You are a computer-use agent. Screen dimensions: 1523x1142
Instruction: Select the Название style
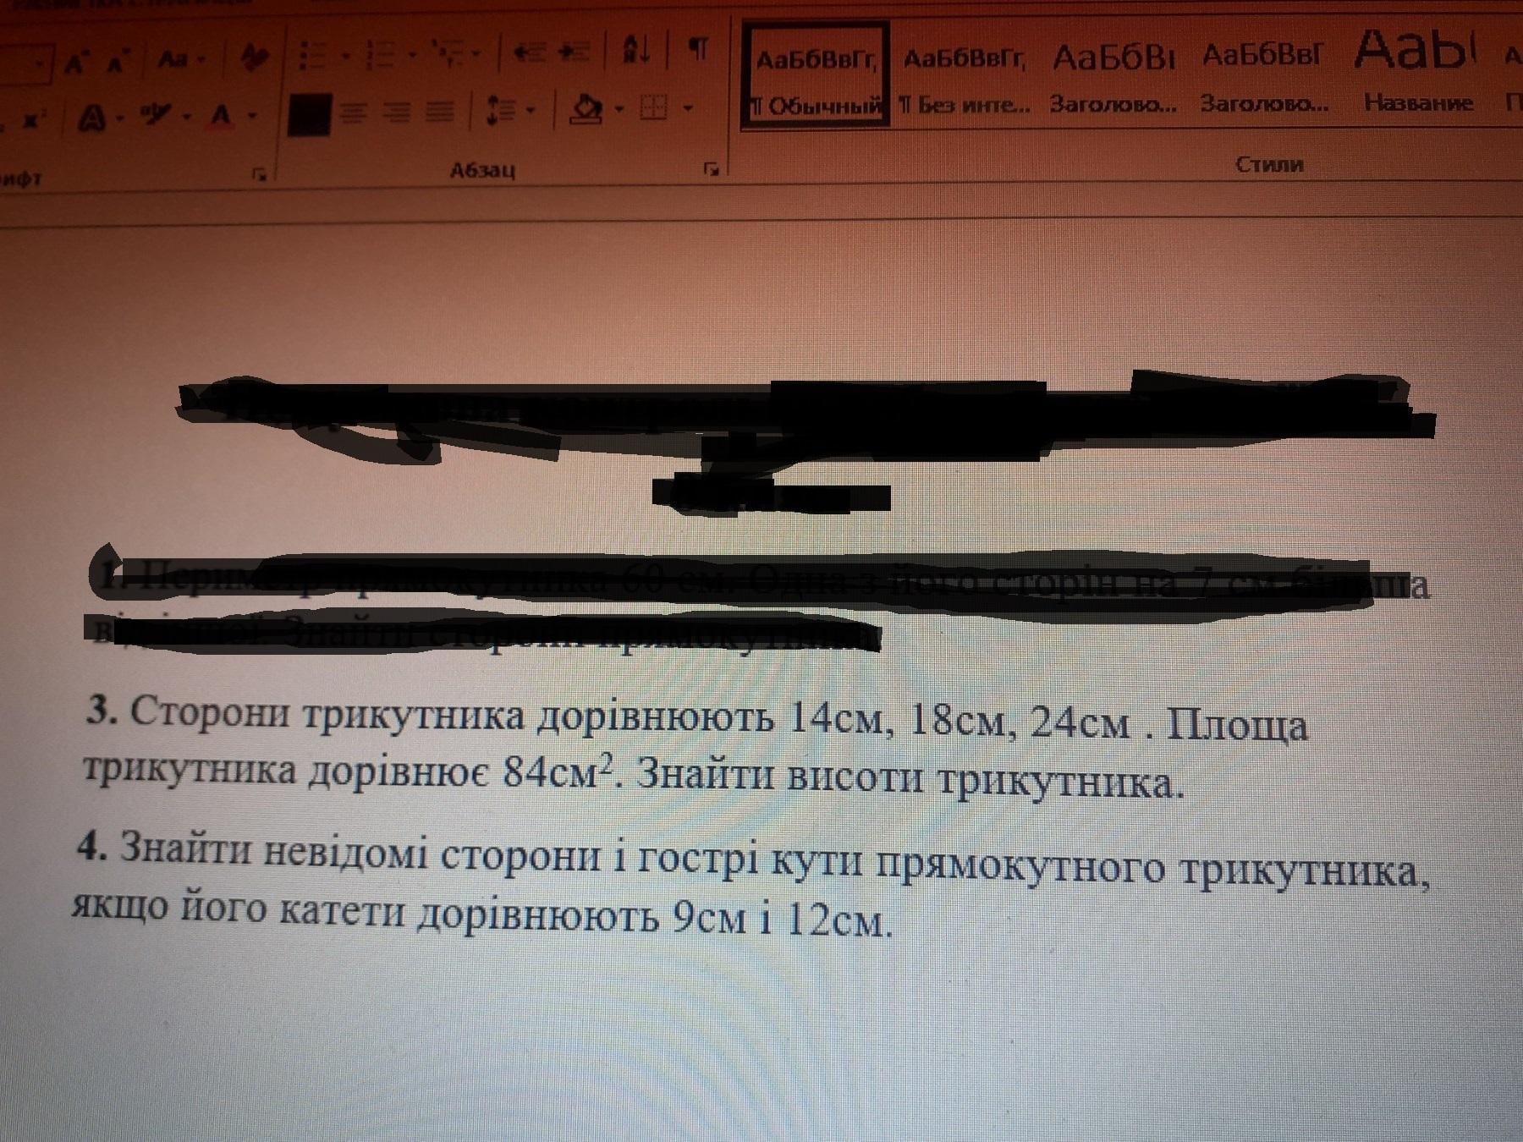(1417, 72)
